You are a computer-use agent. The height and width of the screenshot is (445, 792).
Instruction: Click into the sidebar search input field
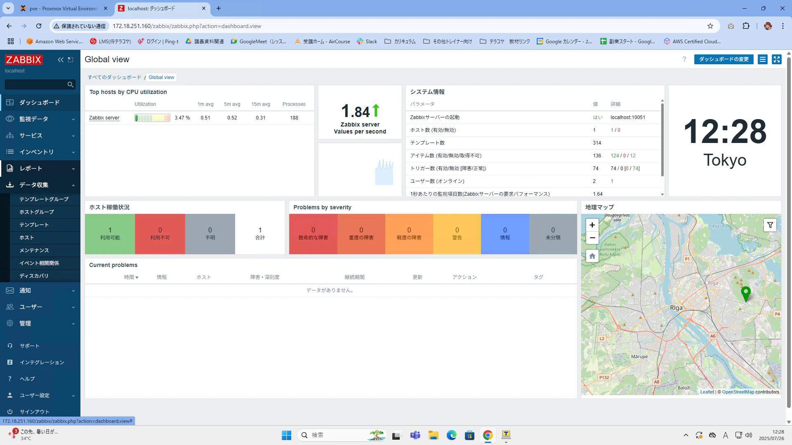(36, 84)
